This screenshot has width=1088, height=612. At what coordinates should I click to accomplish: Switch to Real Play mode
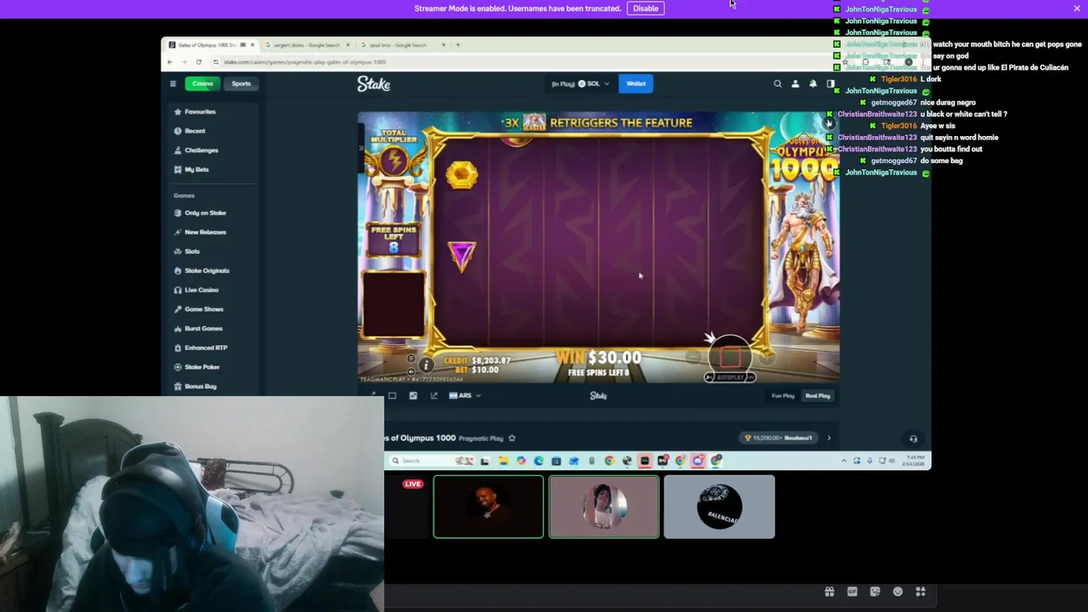tap(818, 395)
